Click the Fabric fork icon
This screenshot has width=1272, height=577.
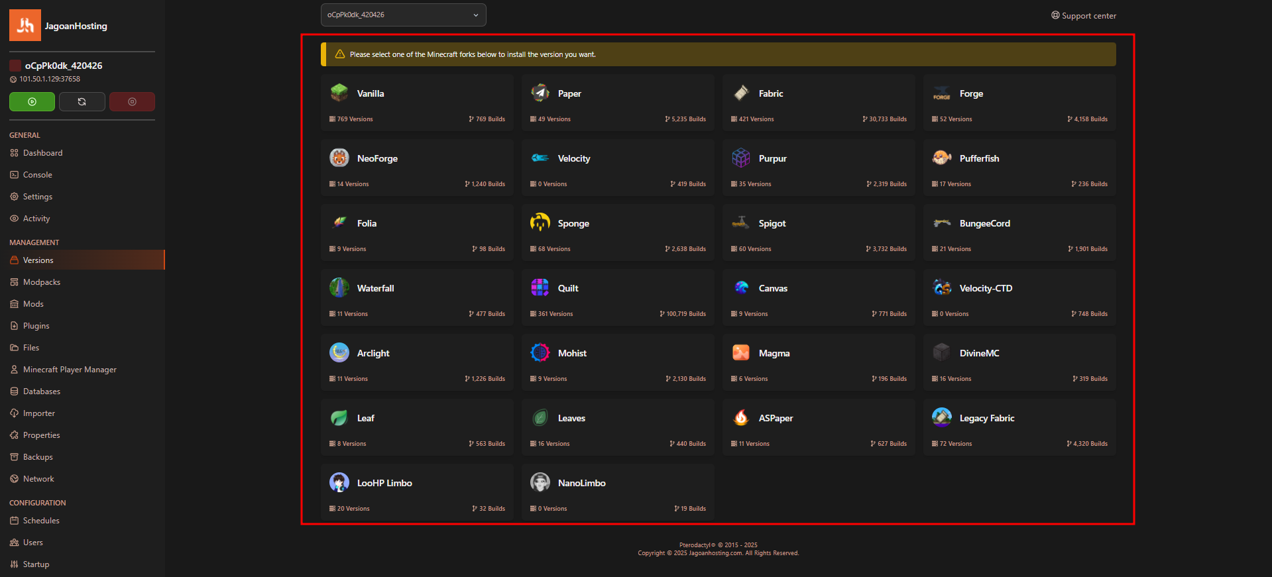pyautogui.click(x=741, y=93)
